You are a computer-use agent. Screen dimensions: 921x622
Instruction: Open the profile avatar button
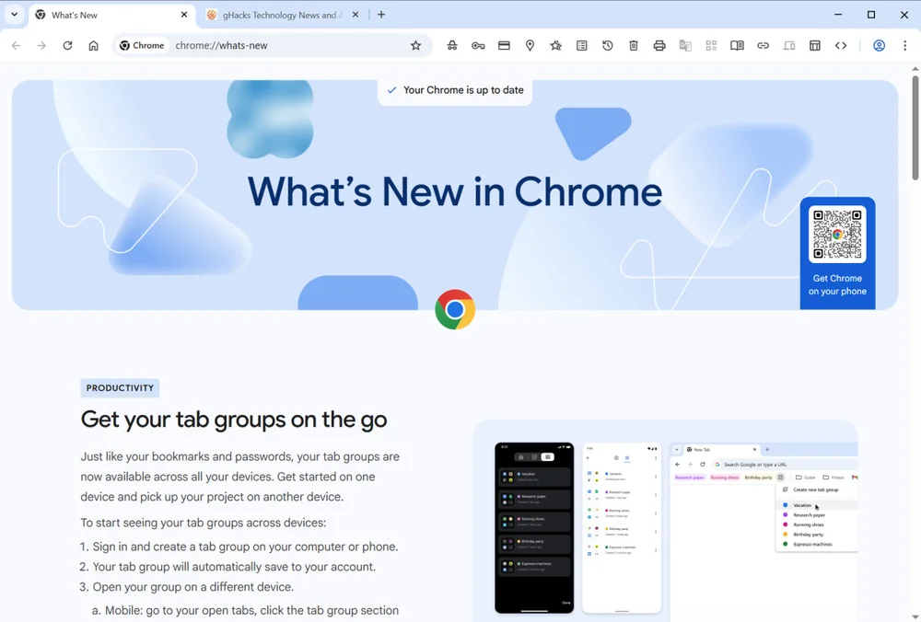[879, 45]
